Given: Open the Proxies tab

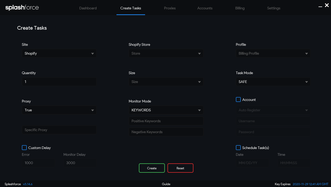Looking at the screenshot, I should point(170,8).
